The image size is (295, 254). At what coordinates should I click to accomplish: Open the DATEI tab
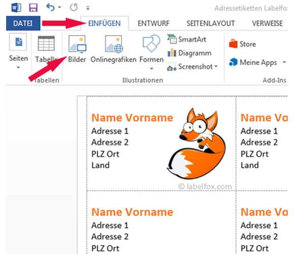pyautogui.click(x=23, y=23)
